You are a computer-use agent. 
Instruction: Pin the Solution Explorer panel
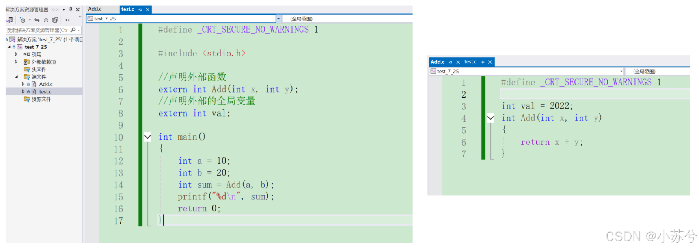[x=71, y=9]
